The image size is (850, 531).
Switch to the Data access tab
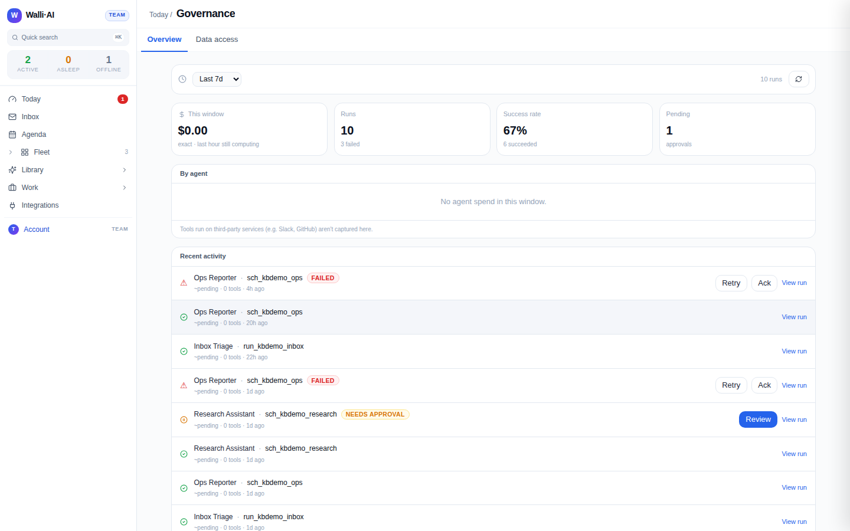coord(217,40)
